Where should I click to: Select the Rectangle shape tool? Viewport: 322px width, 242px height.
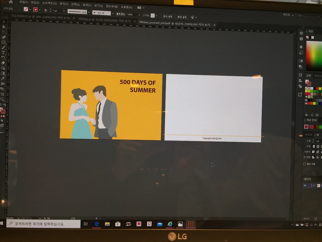[x=4, y=42]
